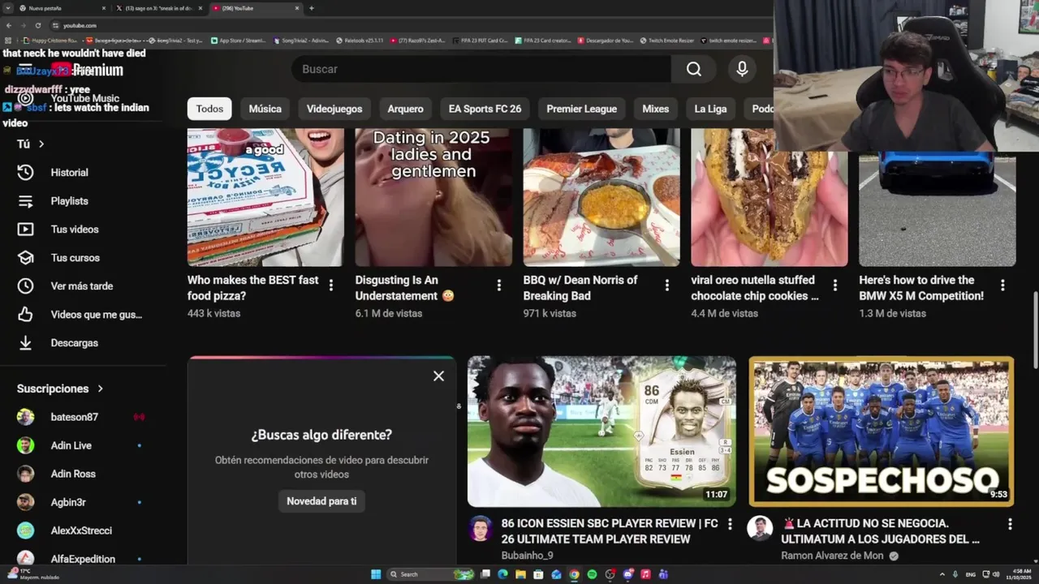
Task: Open Twitch Emote Resizer bookmark
Action: pyautogui.click(x=667, y=40)
